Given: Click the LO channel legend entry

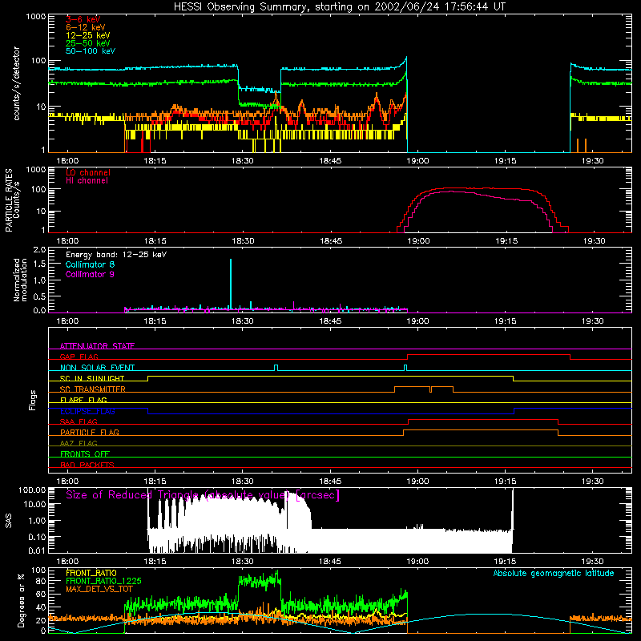Looking at the screenshot, I should pos(88,172).
